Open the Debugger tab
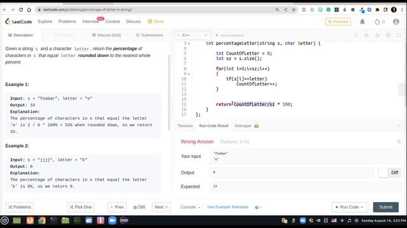407x228 pixels. coord(243,125)
